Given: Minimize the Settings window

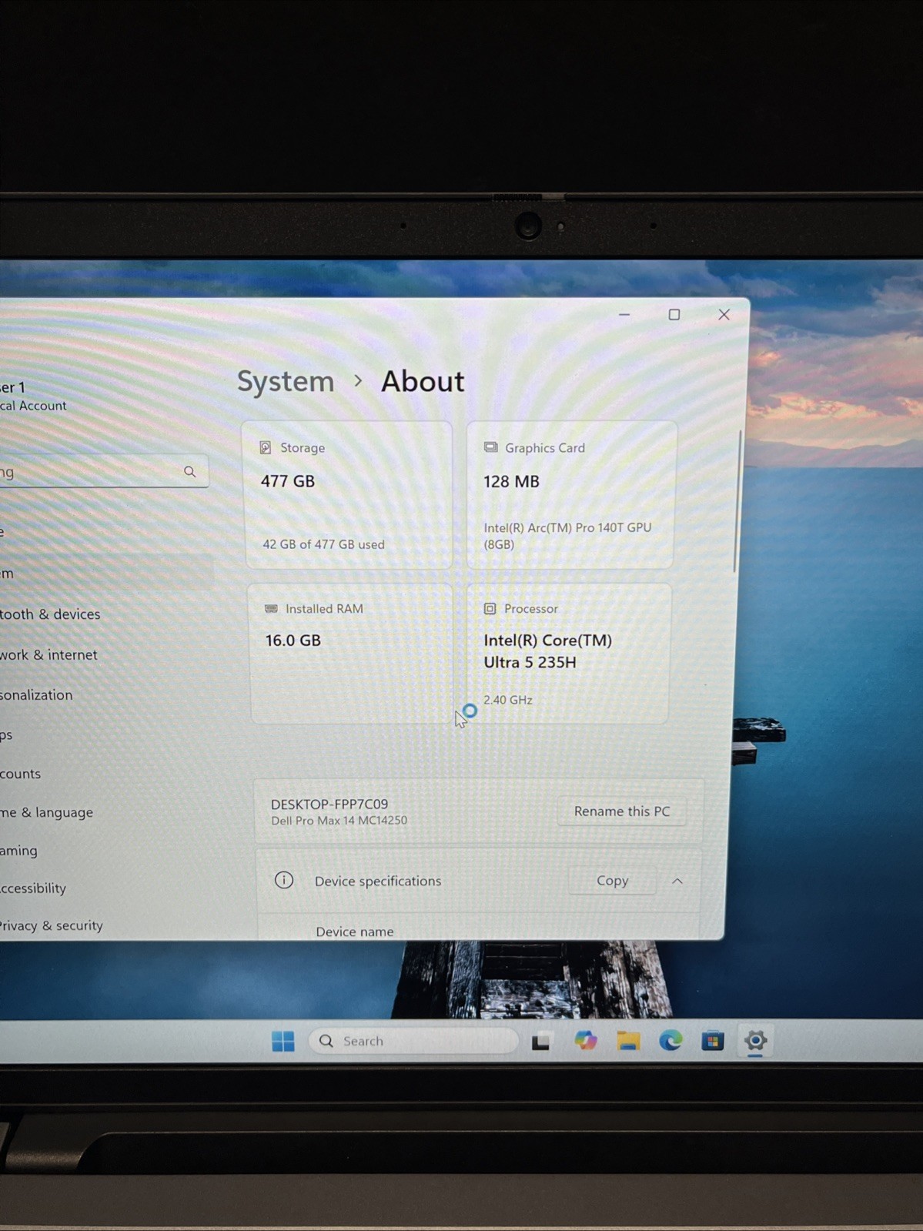Looking at the screenshot, I should pos(624,315).
